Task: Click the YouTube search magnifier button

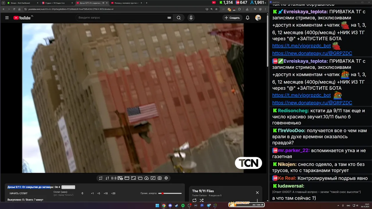Action: [x=179, y=18]
